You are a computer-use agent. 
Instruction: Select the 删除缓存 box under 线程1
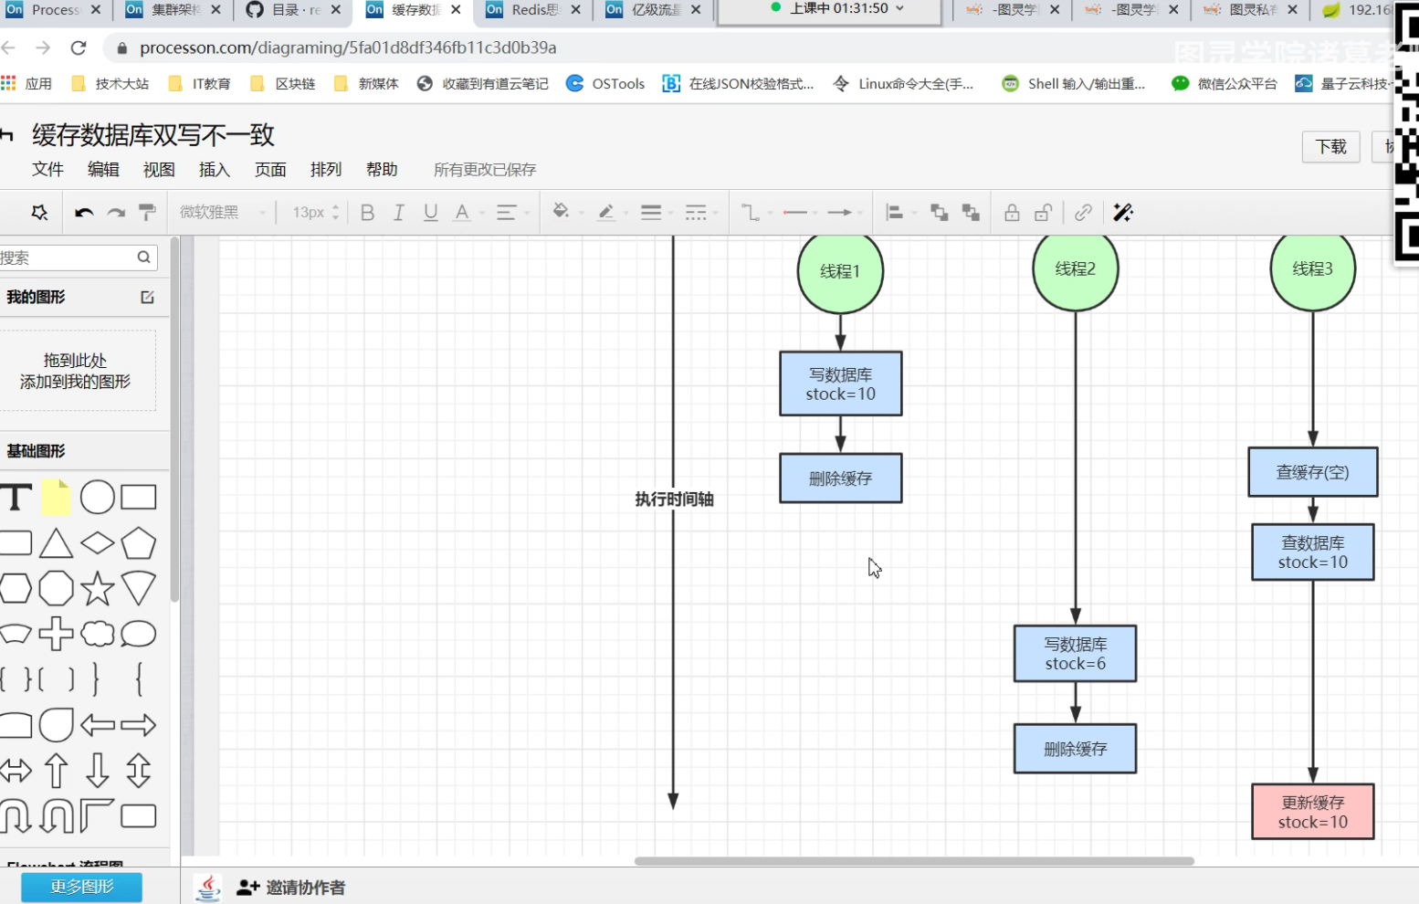point(841,478)
